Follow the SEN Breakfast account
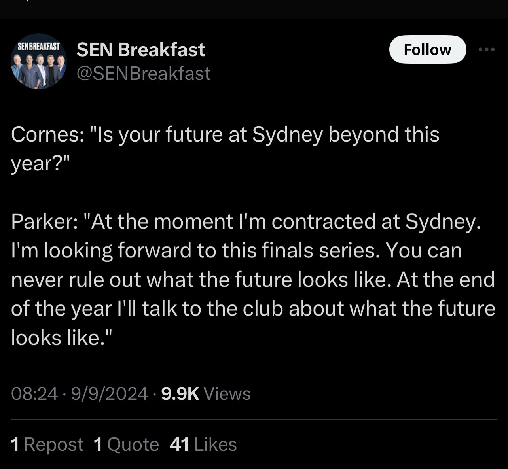The width and height of the screenshot is (508, 469). (428, 49)
